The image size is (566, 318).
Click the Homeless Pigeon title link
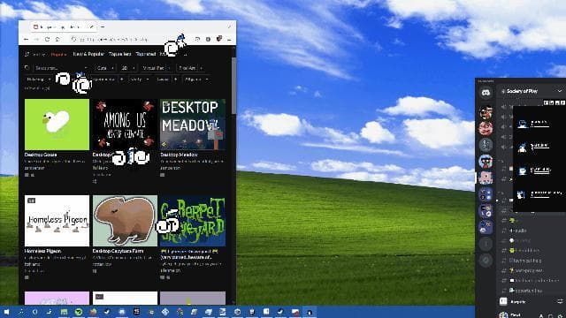[42, 251]
